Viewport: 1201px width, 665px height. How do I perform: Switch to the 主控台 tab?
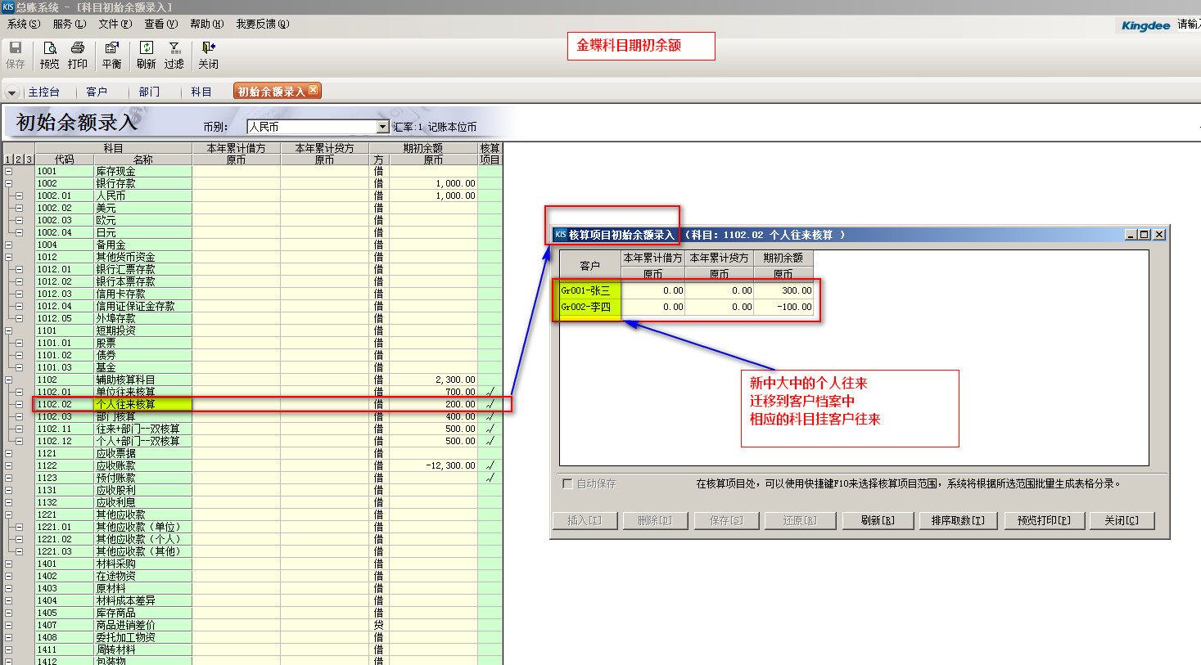pos(43,92)
